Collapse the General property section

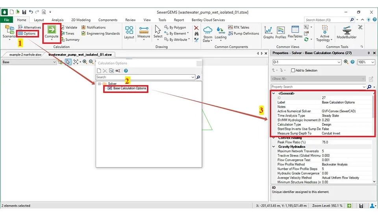point(274,93)
